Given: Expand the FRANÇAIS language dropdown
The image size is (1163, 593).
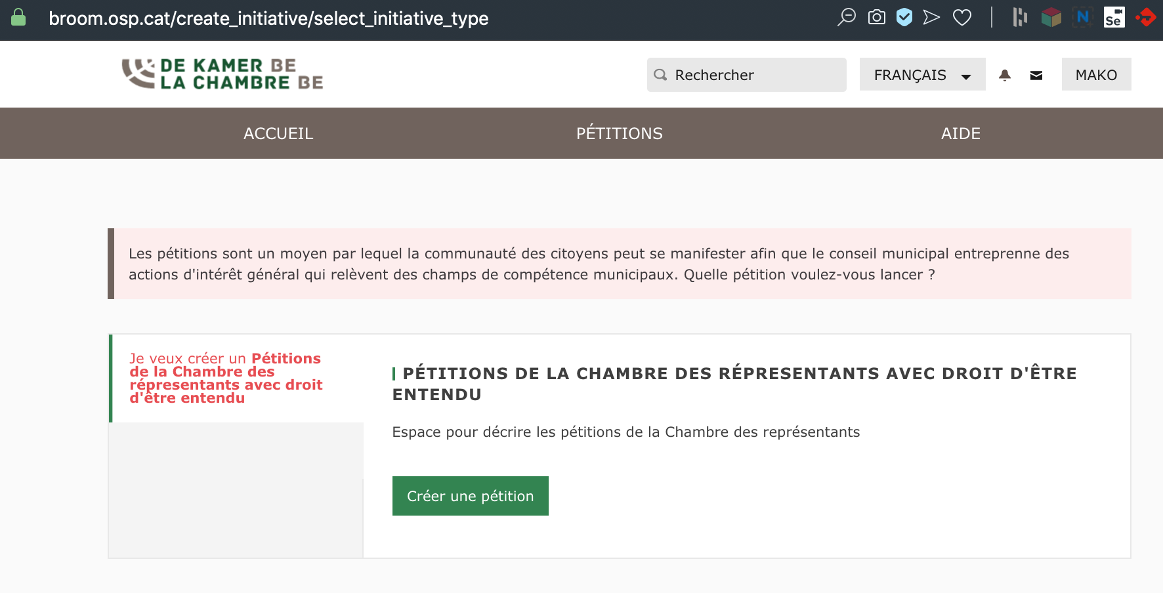Looking at the screenshot, I should point(922,75).
